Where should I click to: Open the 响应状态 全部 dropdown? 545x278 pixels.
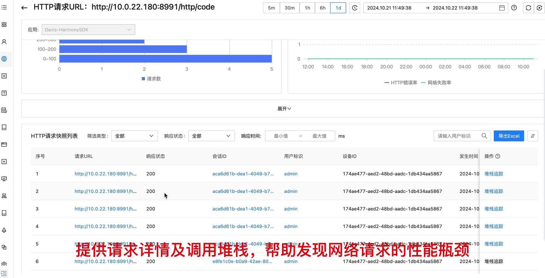[211, 136]
